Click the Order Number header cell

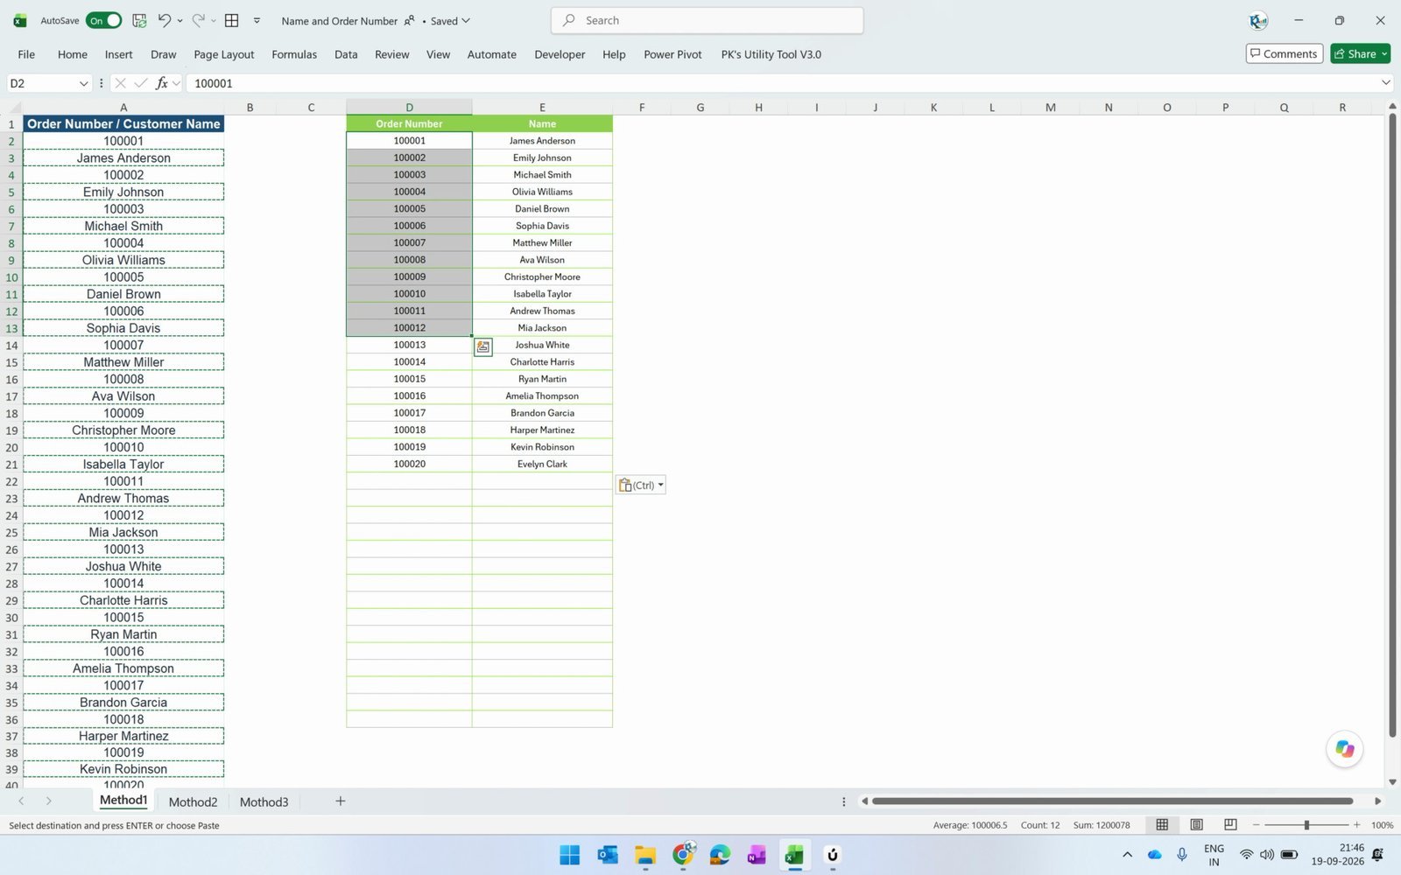409,123
